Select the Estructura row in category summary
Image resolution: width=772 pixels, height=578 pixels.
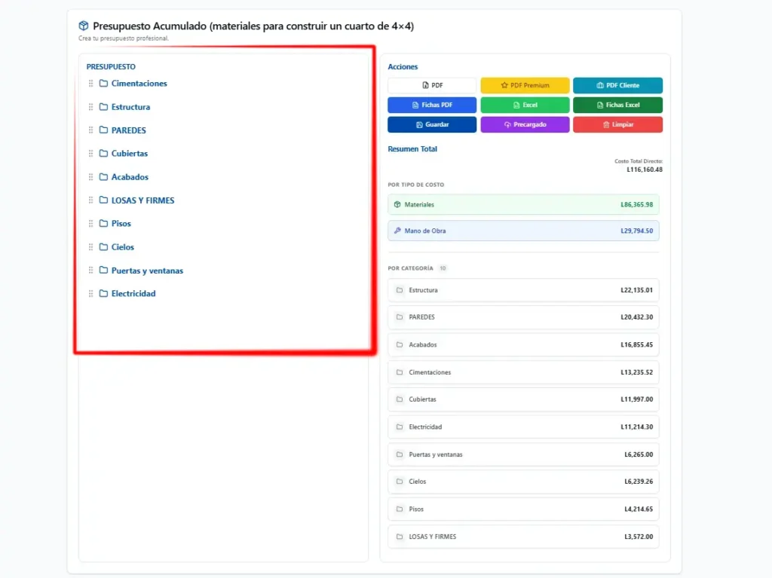click(523, 290)
